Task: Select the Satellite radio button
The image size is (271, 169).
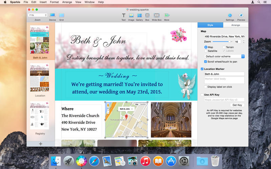Action: (x=206, y=51)
